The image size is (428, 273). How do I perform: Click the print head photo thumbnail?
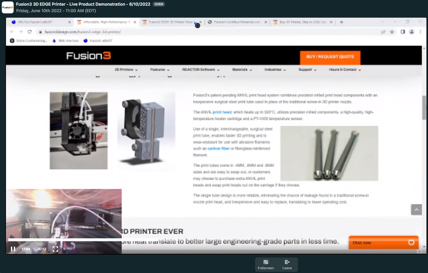(x=79, y=131)
